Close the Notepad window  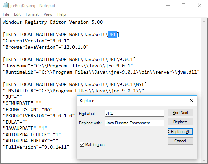click(200, 5)
